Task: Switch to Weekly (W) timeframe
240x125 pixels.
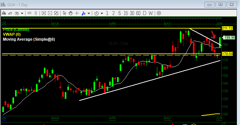Action: click(x=151, y=13)
